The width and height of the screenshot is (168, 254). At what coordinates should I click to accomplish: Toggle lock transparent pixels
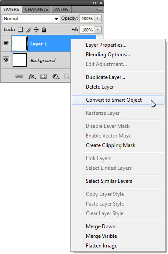tap(20, 30)
